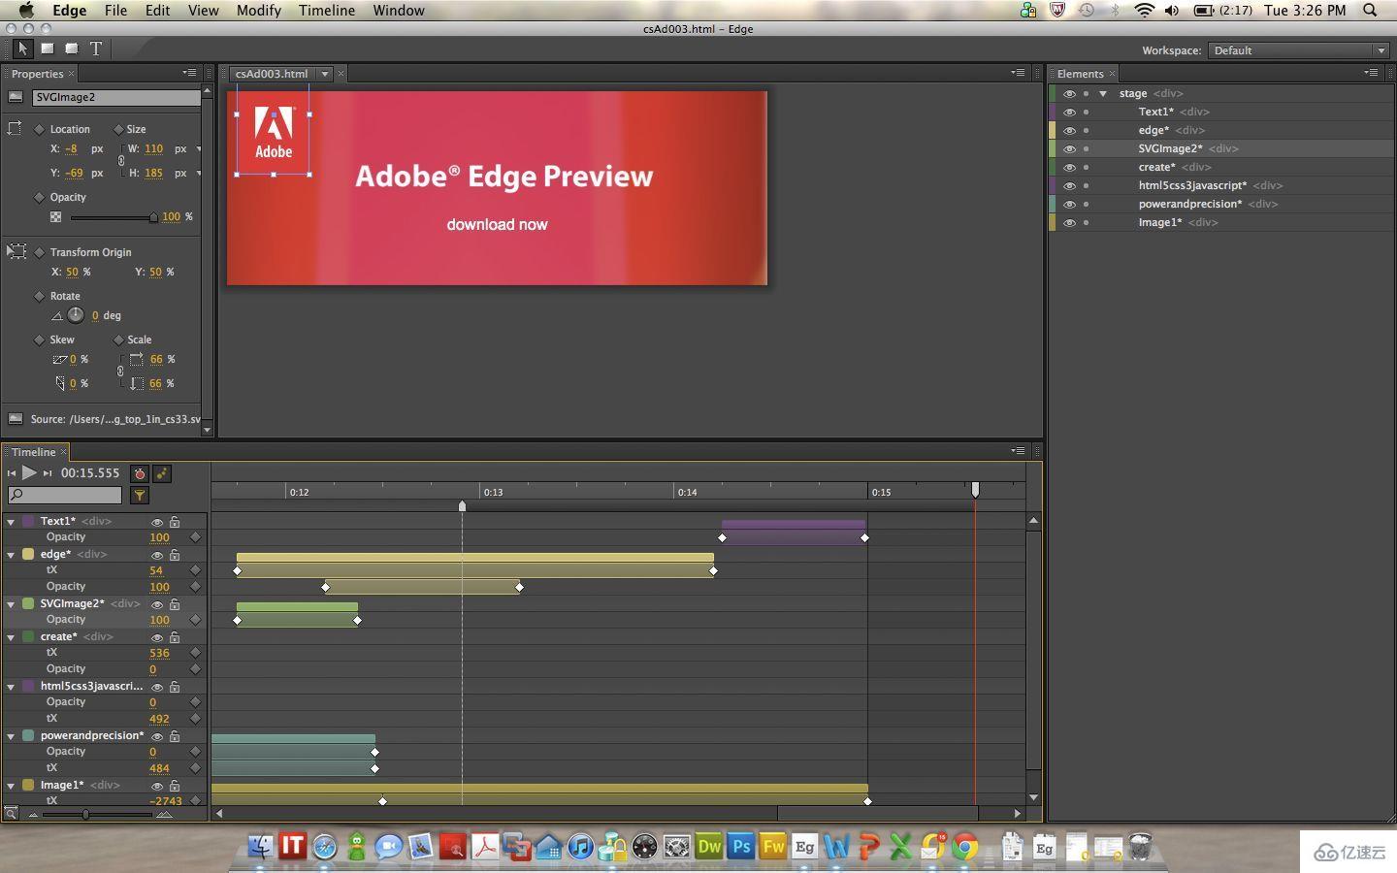Open Properties panel options menu icon
The width and height of the screenshot is (1397, 873).
189,73
